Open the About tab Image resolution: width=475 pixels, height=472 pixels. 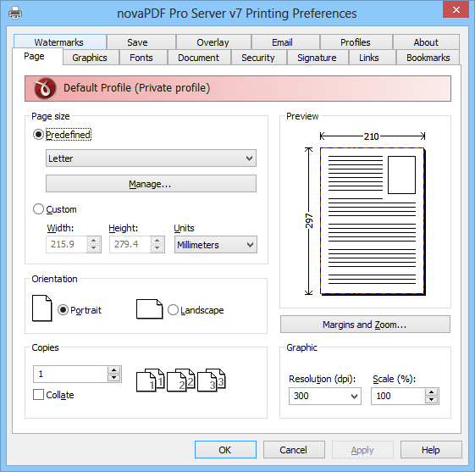pyautogui.click(x=426, y=42)
